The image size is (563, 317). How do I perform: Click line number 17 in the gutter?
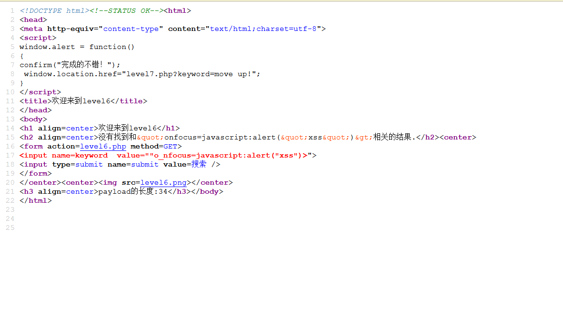tap(10, 156)
